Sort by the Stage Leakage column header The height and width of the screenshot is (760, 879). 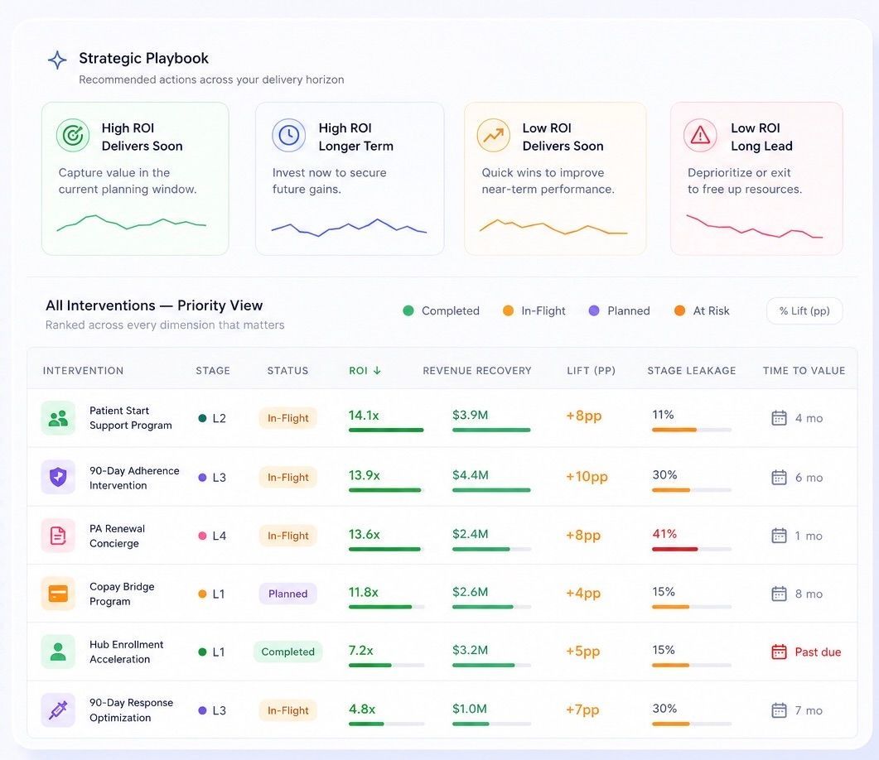point(691,370)
